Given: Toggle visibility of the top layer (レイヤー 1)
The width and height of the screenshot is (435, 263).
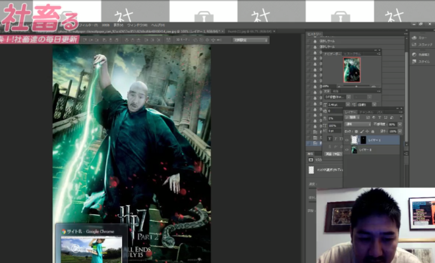Looking at the screenshot, I should click(x=347, y=139).
